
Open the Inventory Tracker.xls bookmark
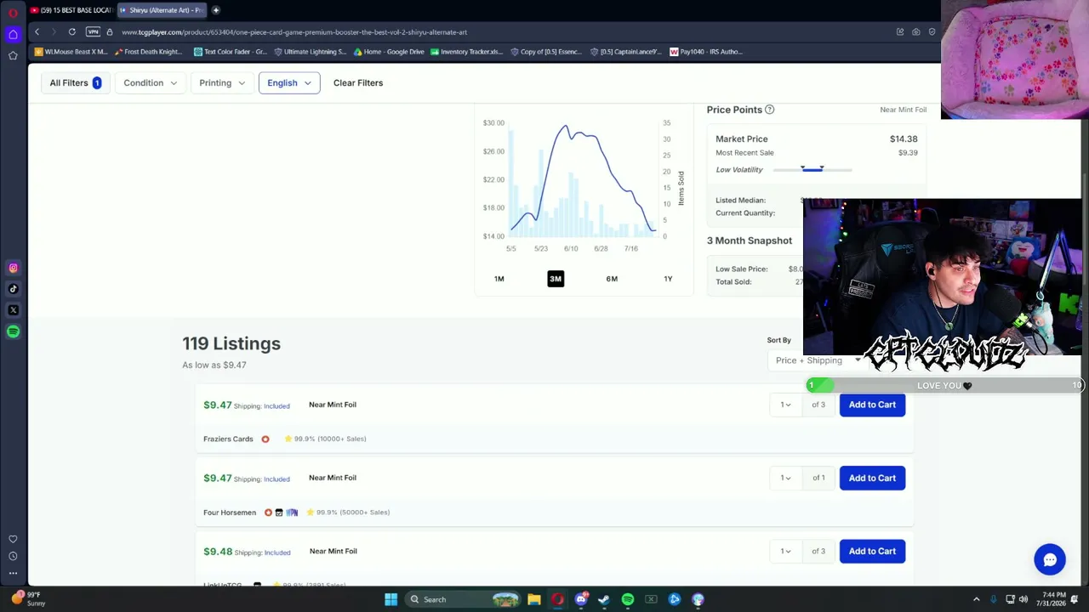point(467,52)
